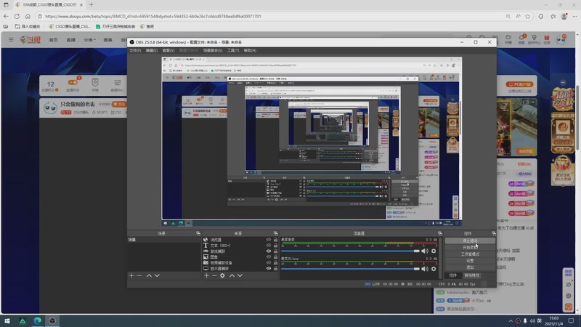Open source properties gear in Sources panel
581x327 pixels.
[x=223, y=275]
